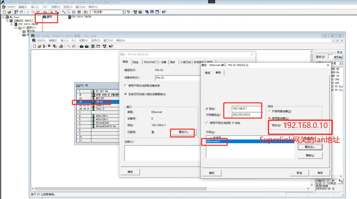Image resolution: width=357 pixels, height=199 pixels.
Task: Collapse S7 程序(1) tree node
Action: (x=16, y=28)
